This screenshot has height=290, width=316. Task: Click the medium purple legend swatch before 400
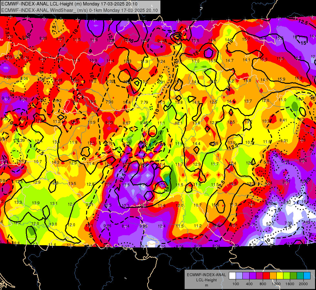[x=246, y=276]
